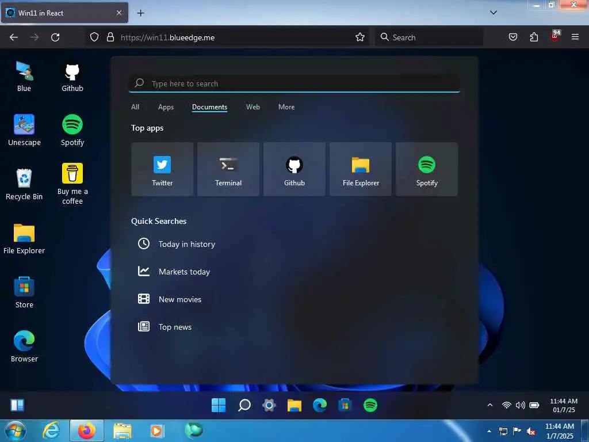Show hidden icons in Windows 7 tray
Screen dimensions: 589x442
point(489,431)
